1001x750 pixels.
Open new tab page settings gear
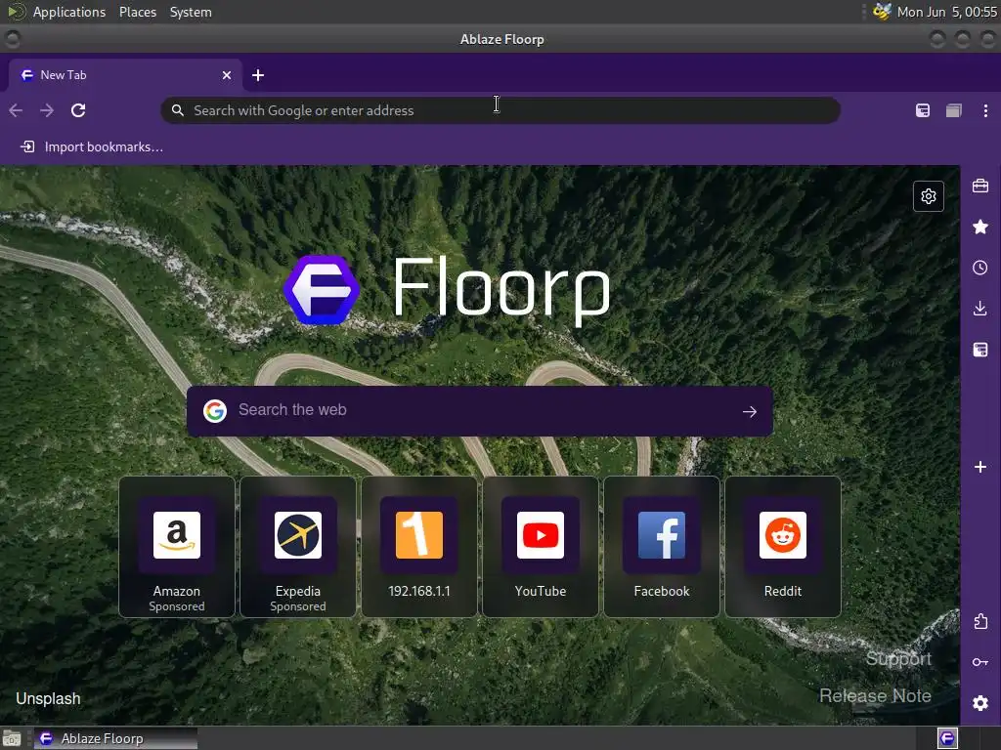[x=929, y=195]
